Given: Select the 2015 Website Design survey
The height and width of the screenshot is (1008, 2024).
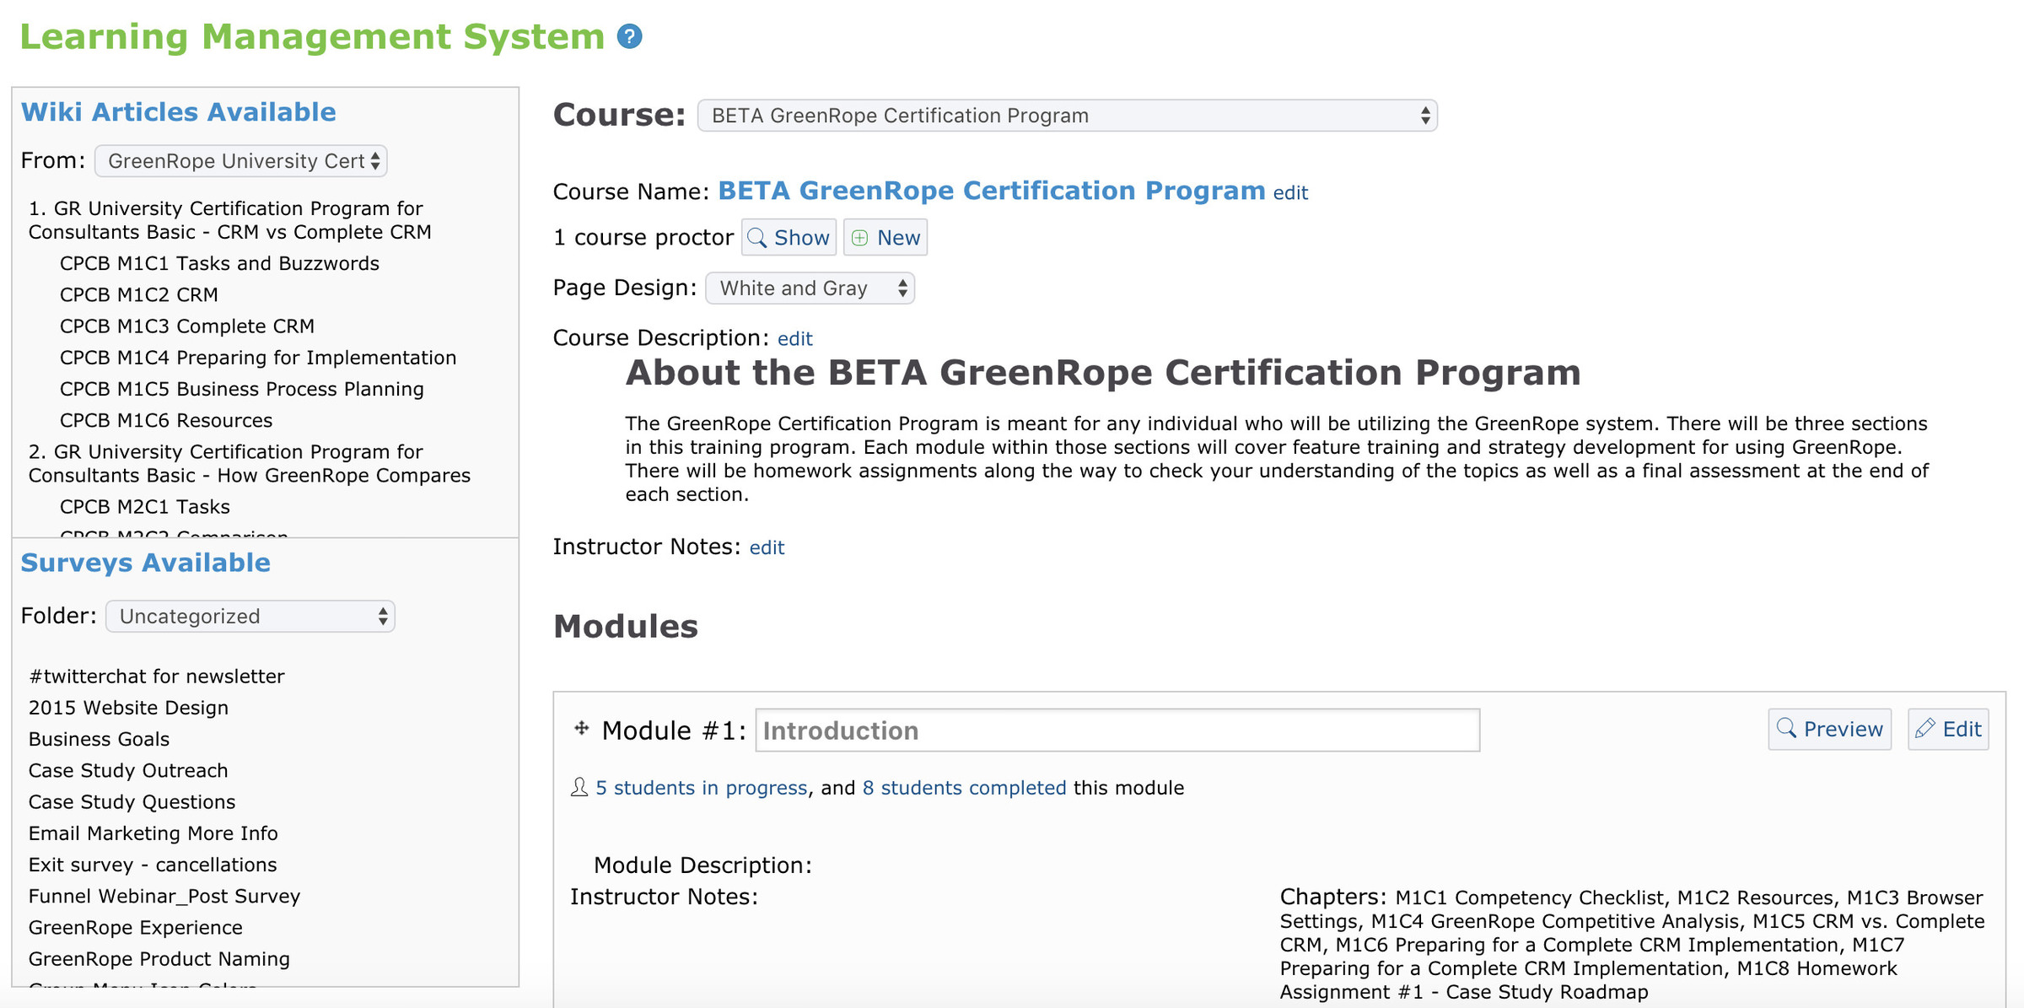Looking at the screenshot, I should [128, 708].
